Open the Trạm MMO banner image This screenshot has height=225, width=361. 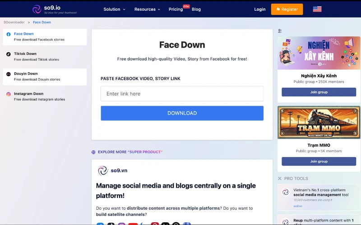319,122
